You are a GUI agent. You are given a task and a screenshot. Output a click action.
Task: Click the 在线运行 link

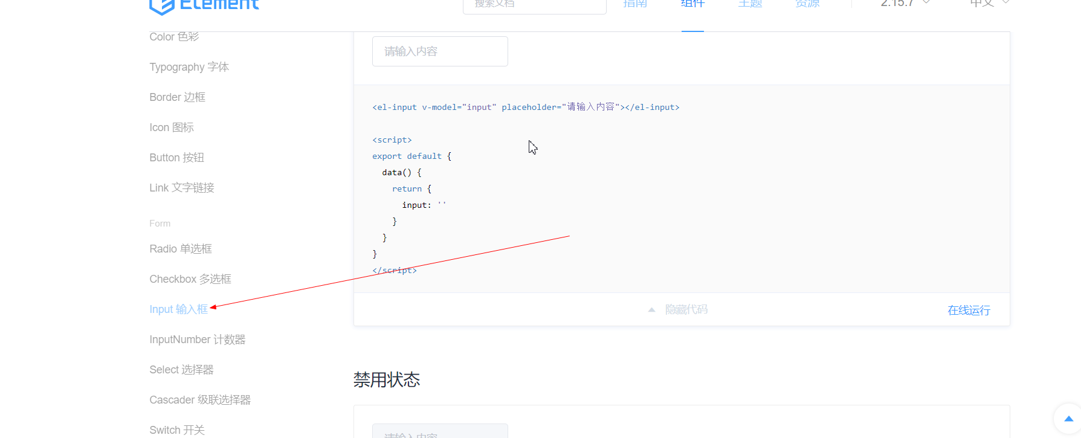point(969,310)
